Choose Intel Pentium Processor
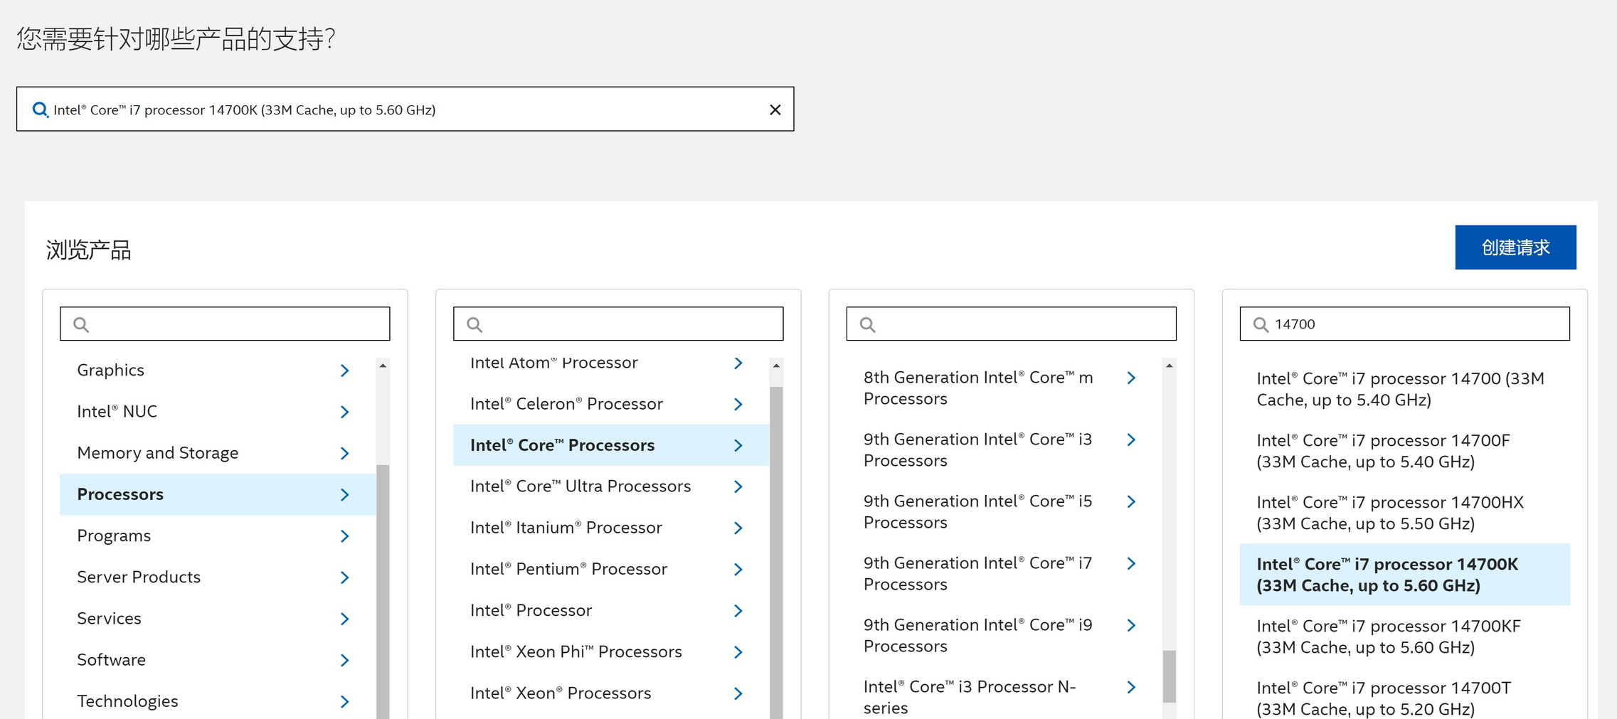This screenshot has width=1617, height=719. 610,569
